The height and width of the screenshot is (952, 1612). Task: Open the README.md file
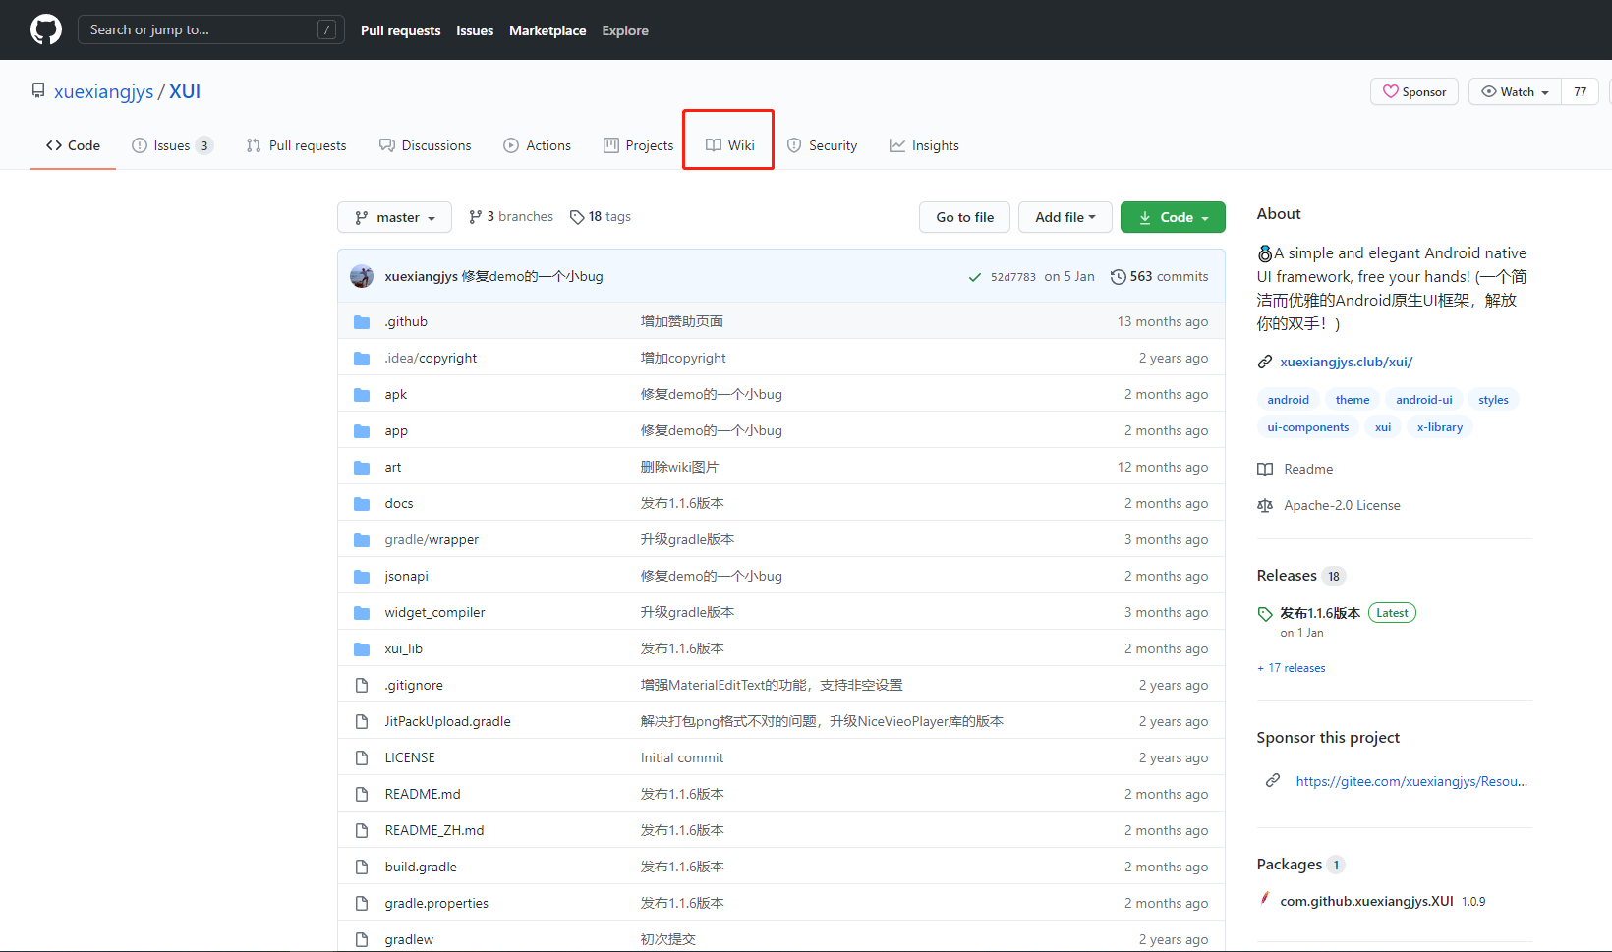pos(423,793)
